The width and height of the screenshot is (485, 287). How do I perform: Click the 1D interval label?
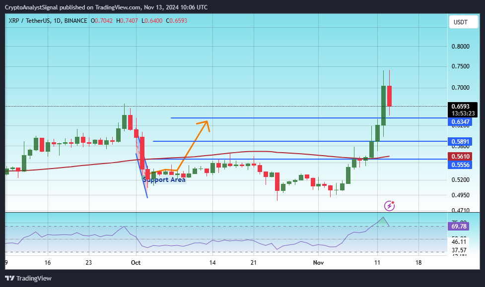point(57,21)
